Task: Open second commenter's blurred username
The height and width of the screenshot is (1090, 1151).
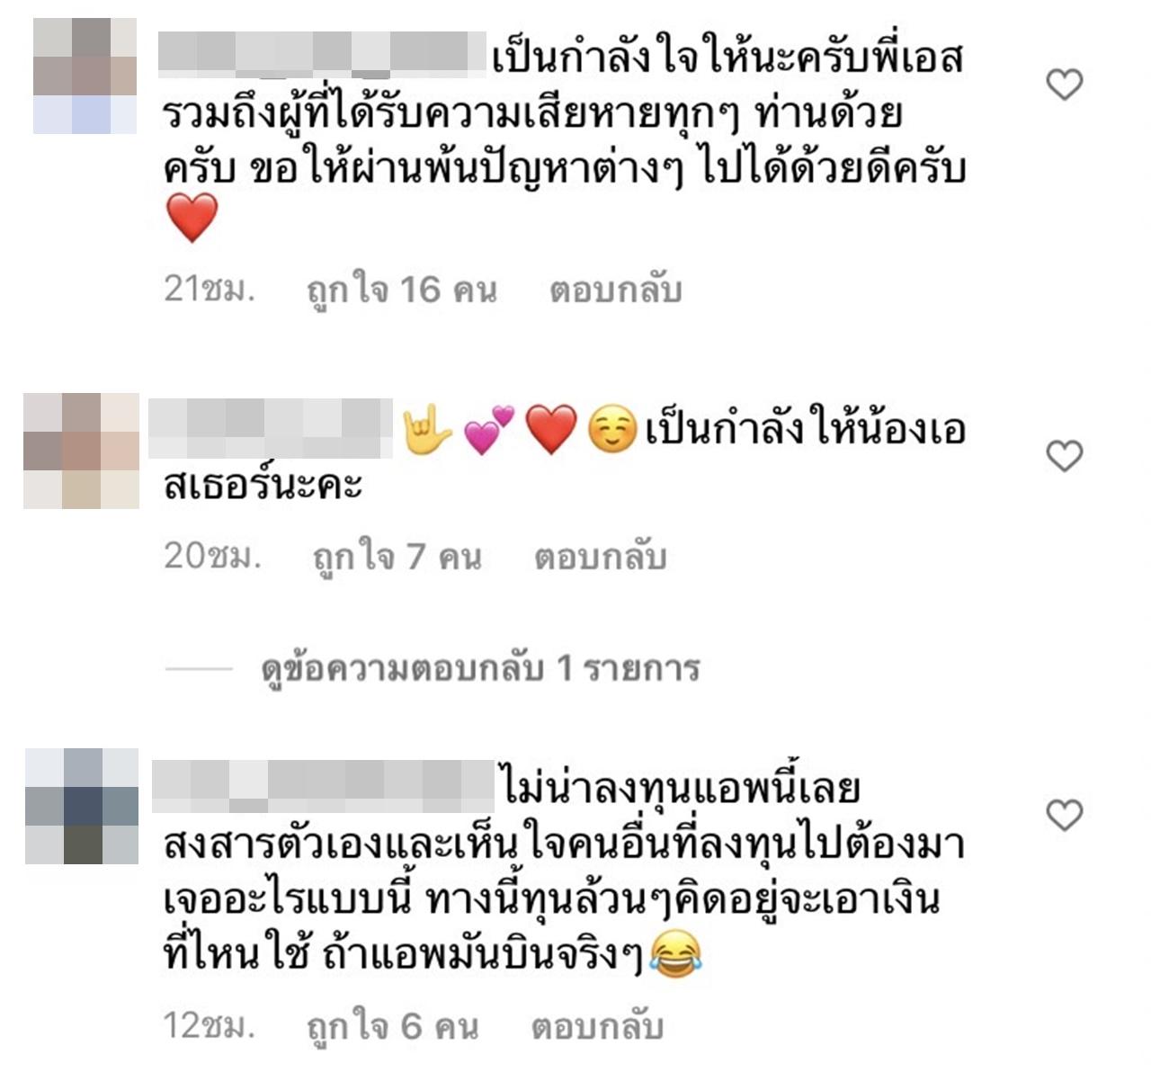Action: click(x=270, y=428)
